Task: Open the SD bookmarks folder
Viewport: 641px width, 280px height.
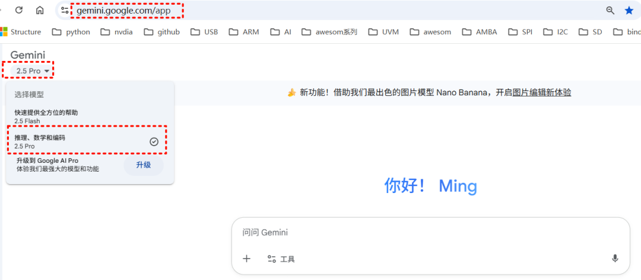Action: click(591, 32)
